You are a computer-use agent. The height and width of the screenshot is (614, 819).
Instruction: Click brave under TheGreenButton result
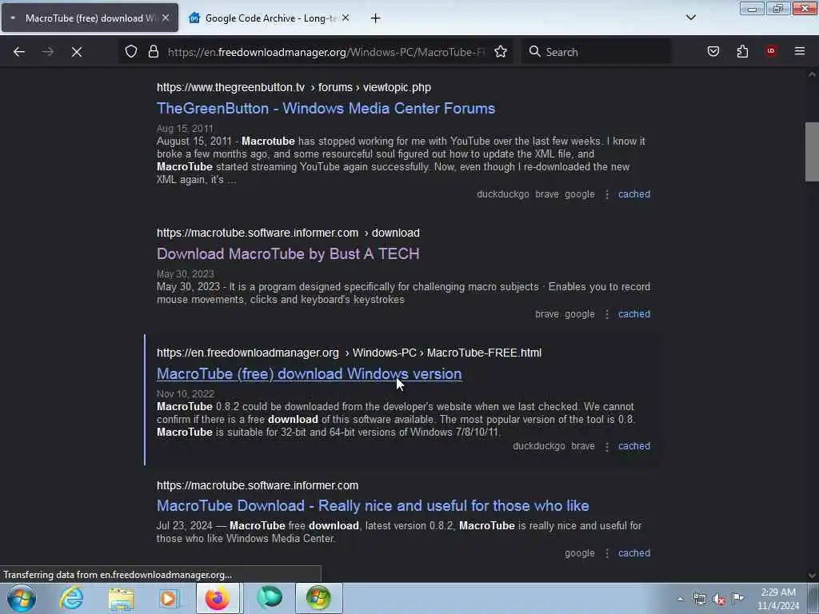tap(547, 194)
